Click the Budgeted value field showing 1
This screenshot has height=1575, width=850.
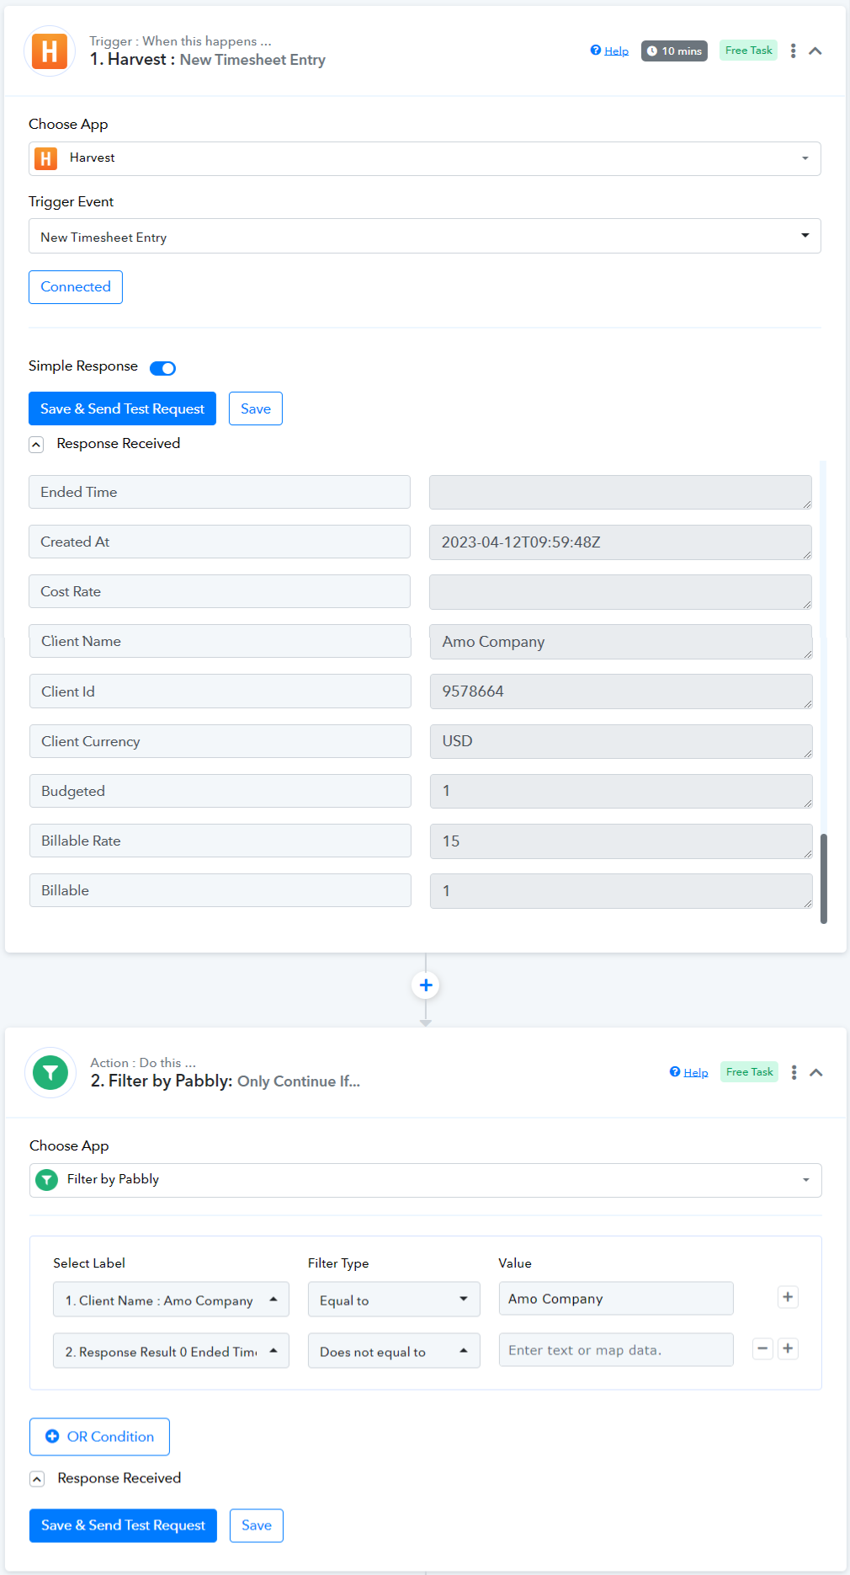620,792
